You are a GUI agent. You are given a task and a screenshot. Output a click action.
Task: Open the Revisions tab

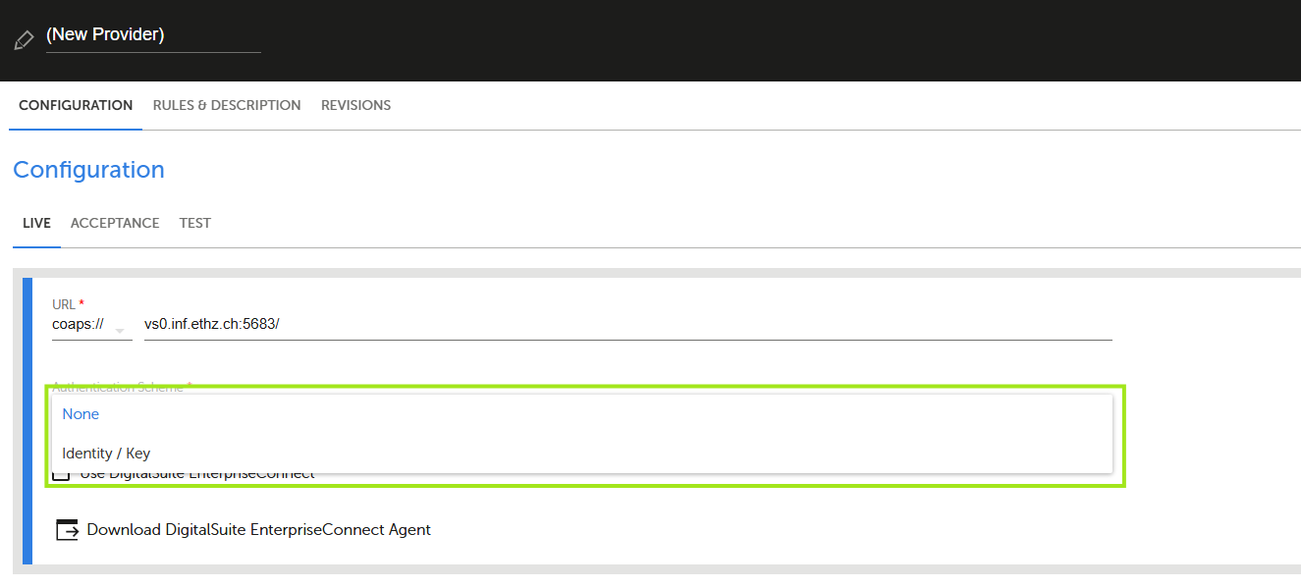pos(355,105)
